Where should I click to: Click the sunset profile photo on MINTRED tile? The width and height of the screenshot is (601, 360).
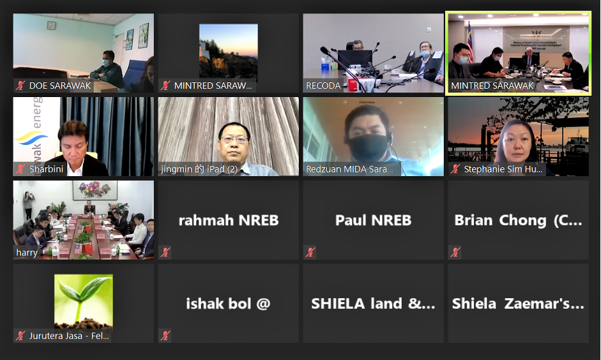click(x=229, y=51)
